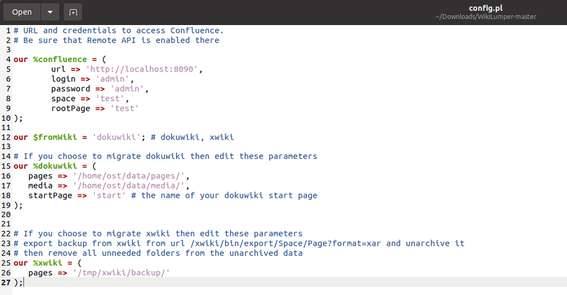Click the $fromWiki variable on line 12
This screenshot has height=295, width=567.
[55, 137]
